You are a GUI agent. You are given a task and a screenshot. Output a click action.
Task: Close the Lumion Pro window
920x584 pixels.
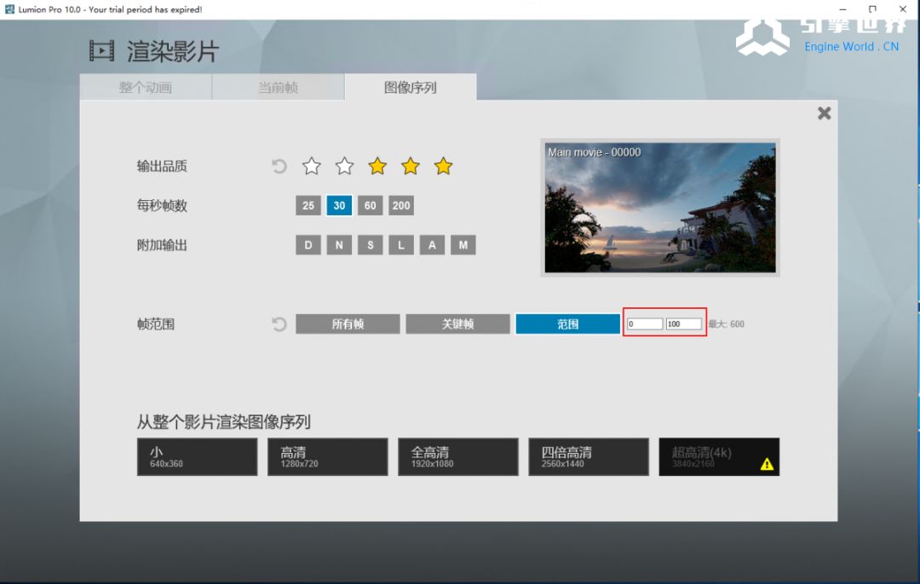coord(903,9)
